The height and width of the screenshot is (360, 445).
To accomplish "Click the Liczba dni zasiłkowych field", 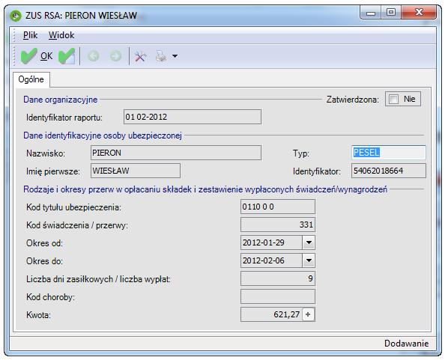I will click(x=278, y=278).
